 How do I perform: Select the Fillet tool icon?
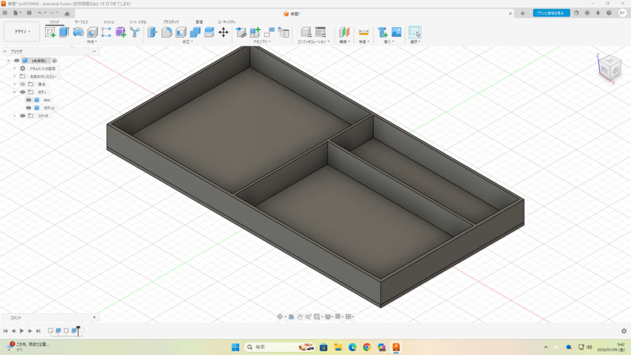(x=166, y=32)
